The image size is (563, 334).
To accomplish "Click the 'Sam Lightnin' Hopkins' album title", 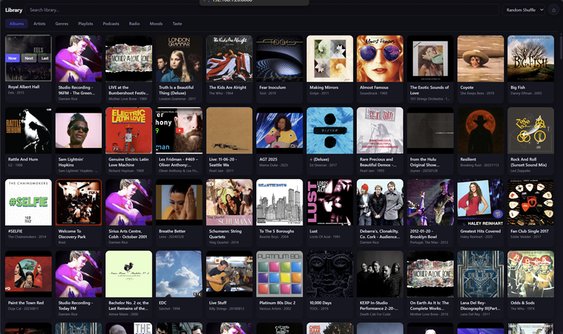I will coord(71,162).
